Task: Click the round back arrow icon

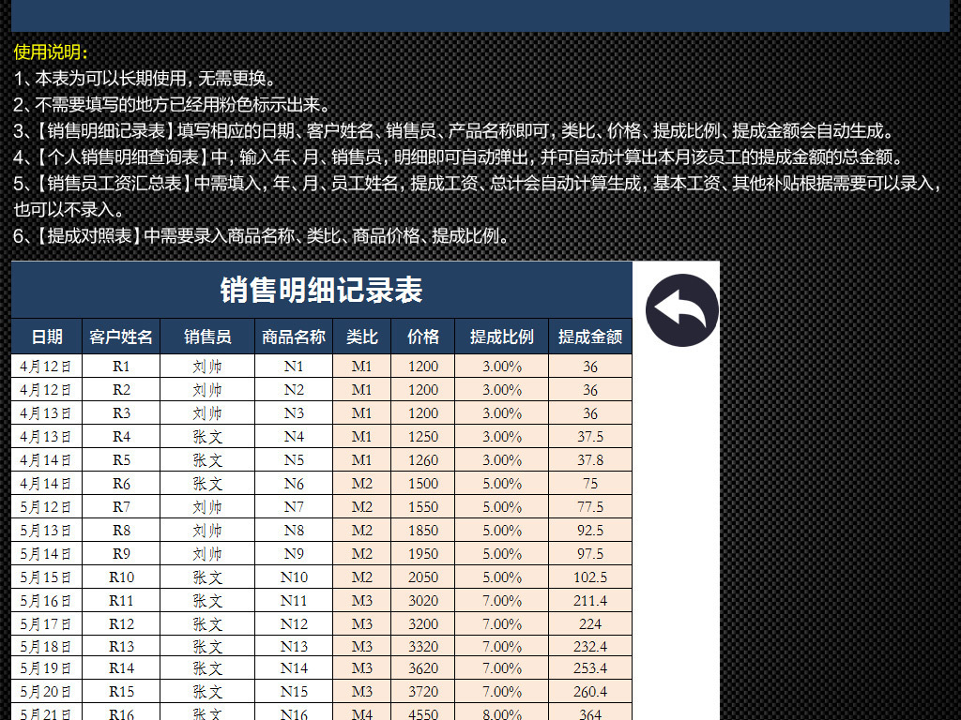Action: tap(681, 309)
